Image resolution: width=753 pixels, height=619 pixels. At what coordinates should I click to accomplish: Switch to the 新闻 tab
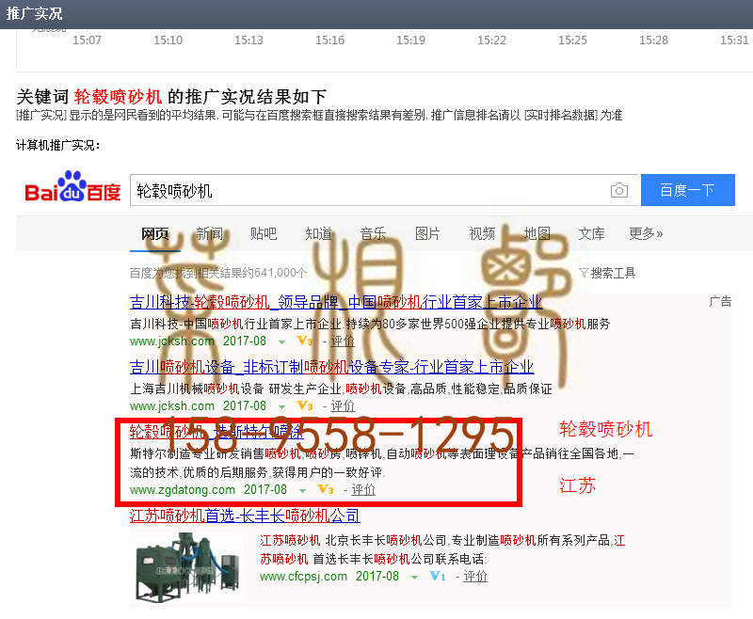(x=209, y=233)
